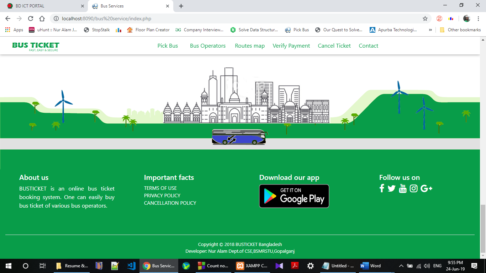The width and height of the screenshot is (486, 273).
Task: Open the YouTube follow icon
Action: coord(403,188)
